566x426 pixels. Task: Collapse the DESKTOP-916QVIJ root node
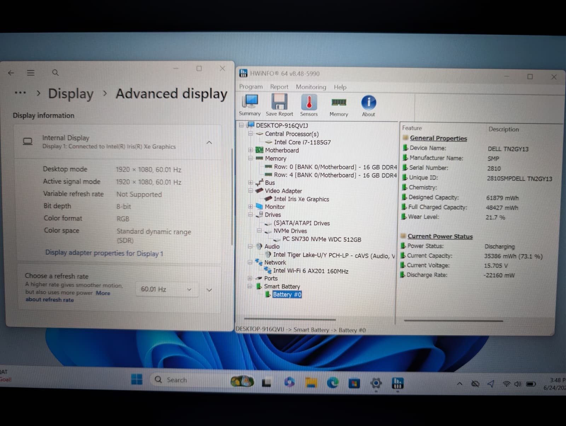[242, 125]
